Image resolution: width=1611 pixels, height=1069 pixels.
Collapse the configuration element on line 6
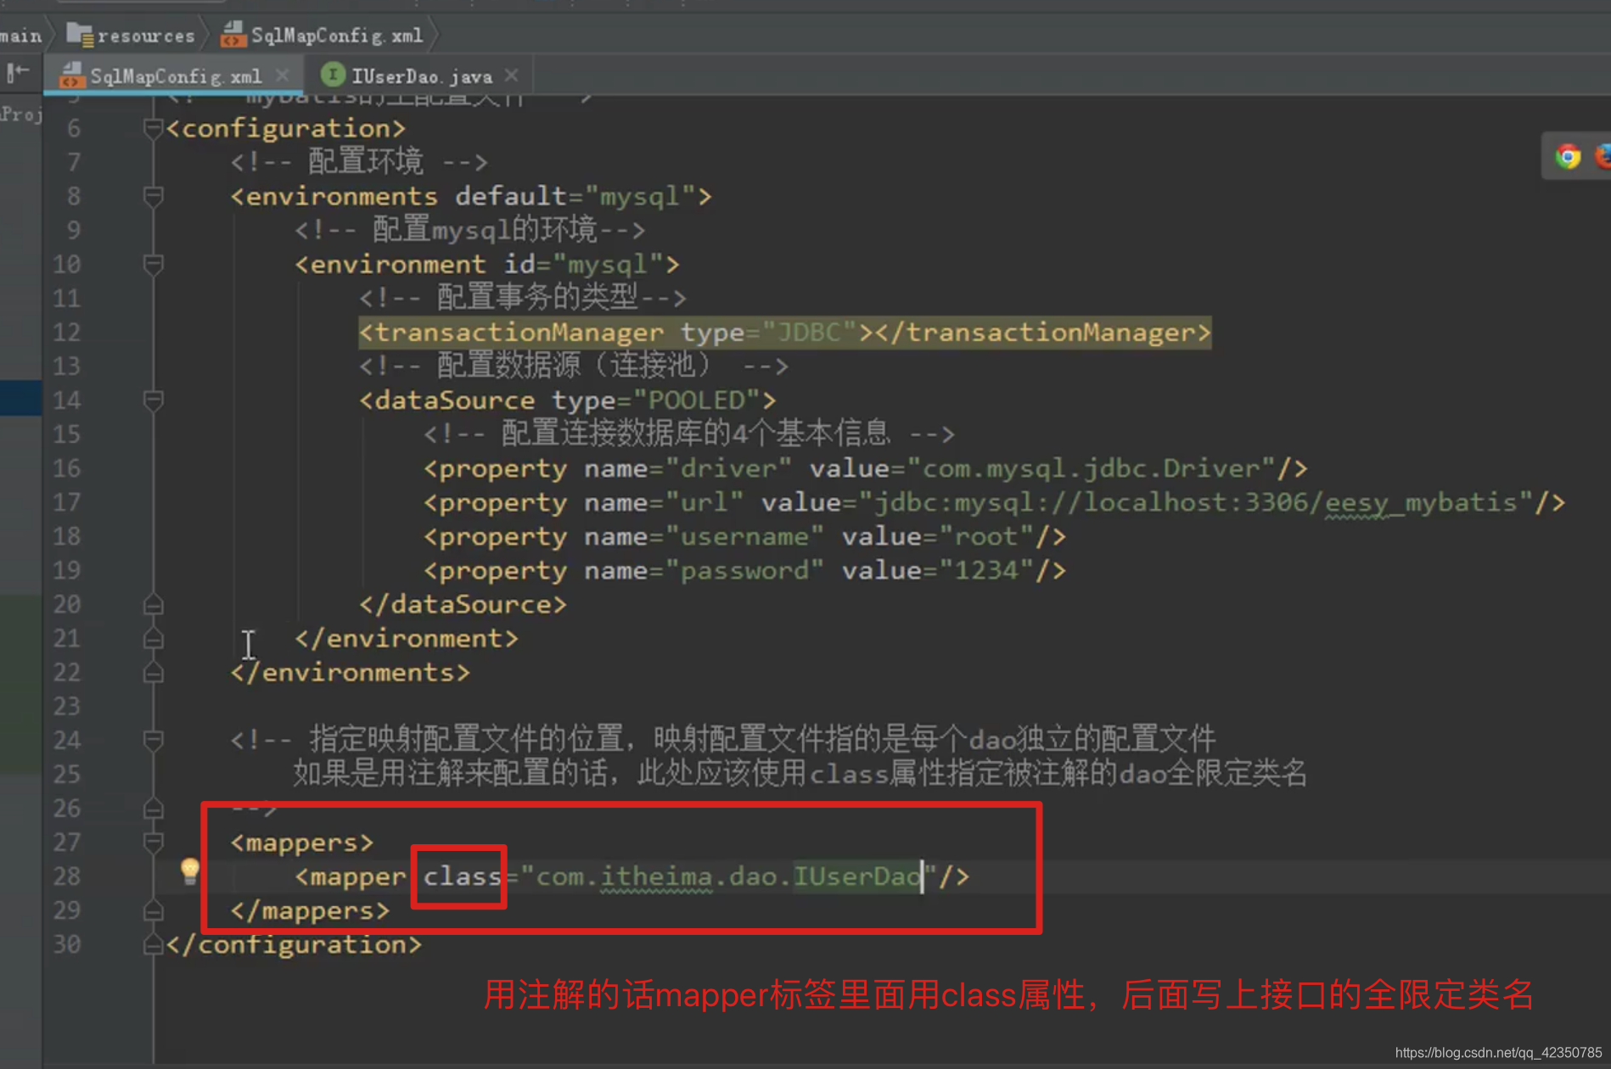tap(153, 129)
